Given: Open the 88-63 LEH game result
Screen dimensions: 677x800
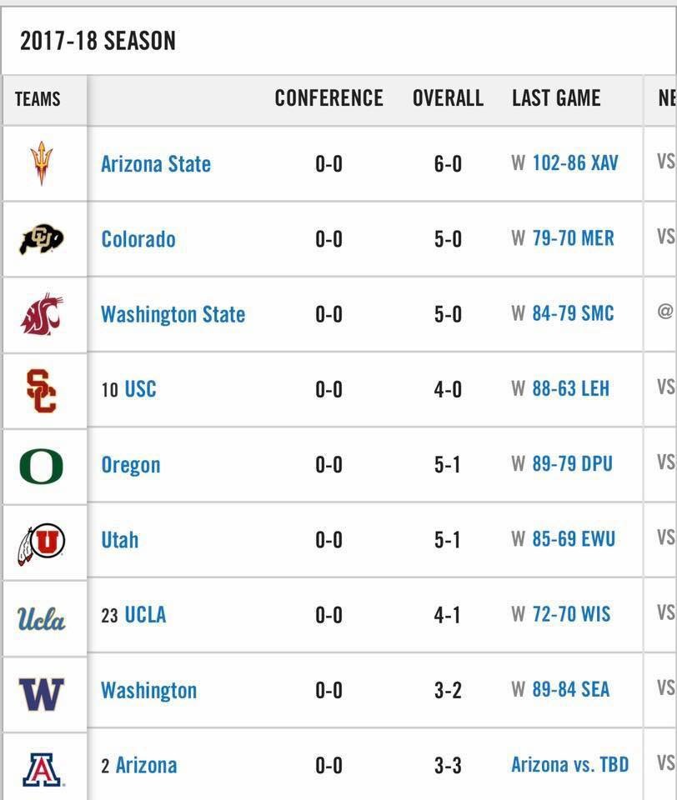Looking at the screenshot, I should tap(570, 388).
